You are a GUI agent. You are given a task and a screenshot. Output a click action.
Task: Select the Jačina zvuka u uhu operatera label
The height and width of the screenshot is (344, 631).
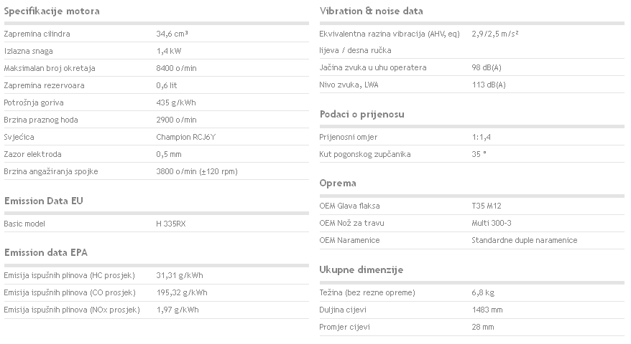coord(373,67)
